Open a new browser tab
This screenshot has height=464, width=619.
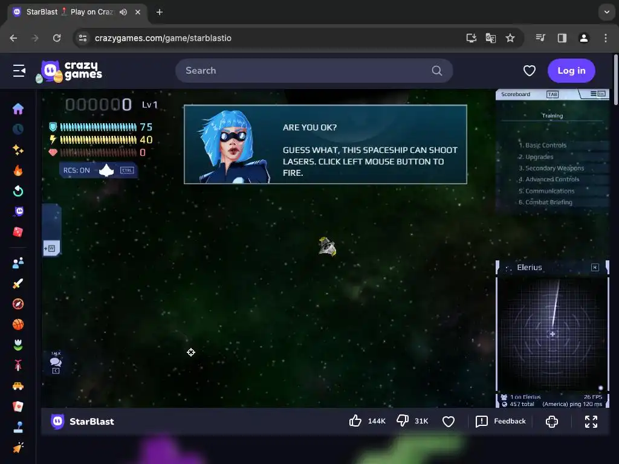[x=160, y=12]
